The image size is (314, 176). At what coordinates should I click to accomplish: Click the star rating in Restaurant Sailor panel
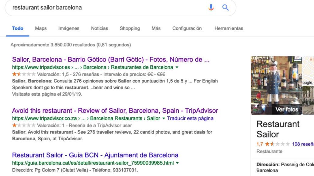click(x=277, y=144)
